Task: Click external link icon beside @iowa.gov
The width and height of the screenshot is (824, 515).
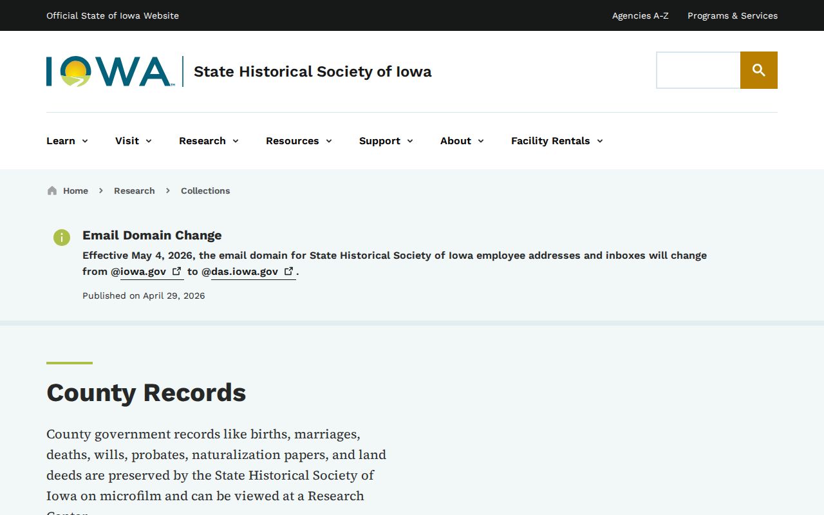Action: (176, 271)
